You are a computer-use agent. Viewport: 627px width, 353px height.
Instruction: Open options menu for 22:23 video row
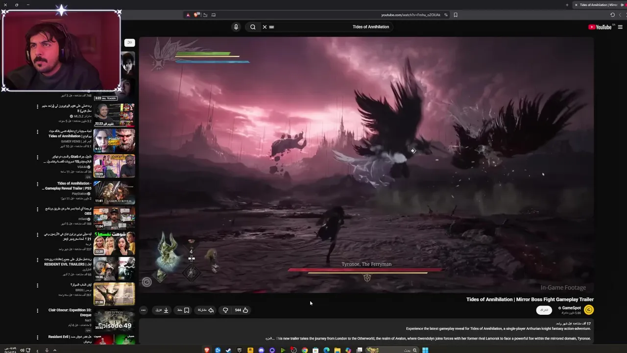(x=37, y=106)
